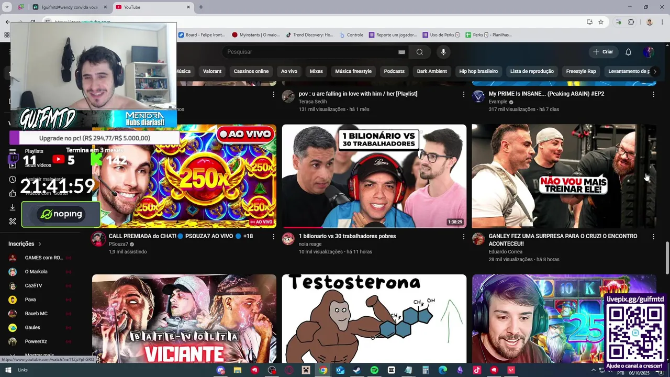Open Calculator from the taskbar
670x377 pixels.
(x=426, y=370)
